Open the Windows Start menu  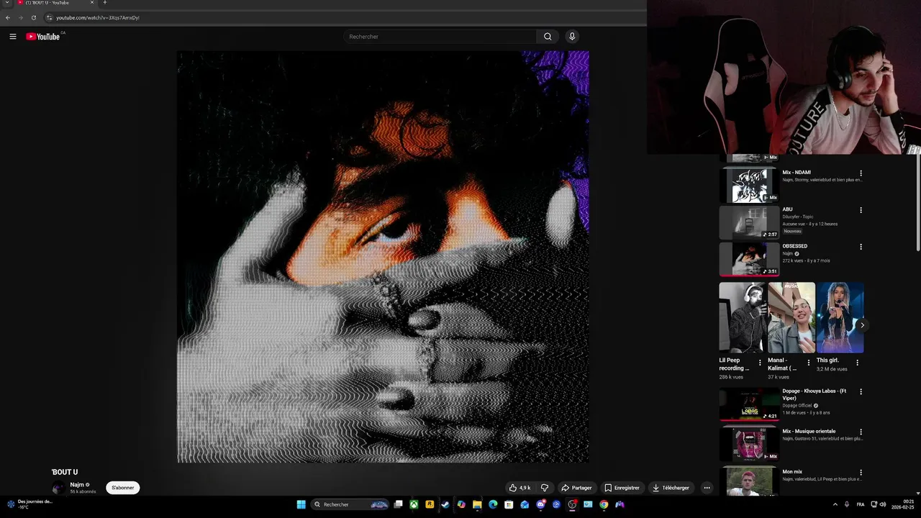tap(301, 504)
